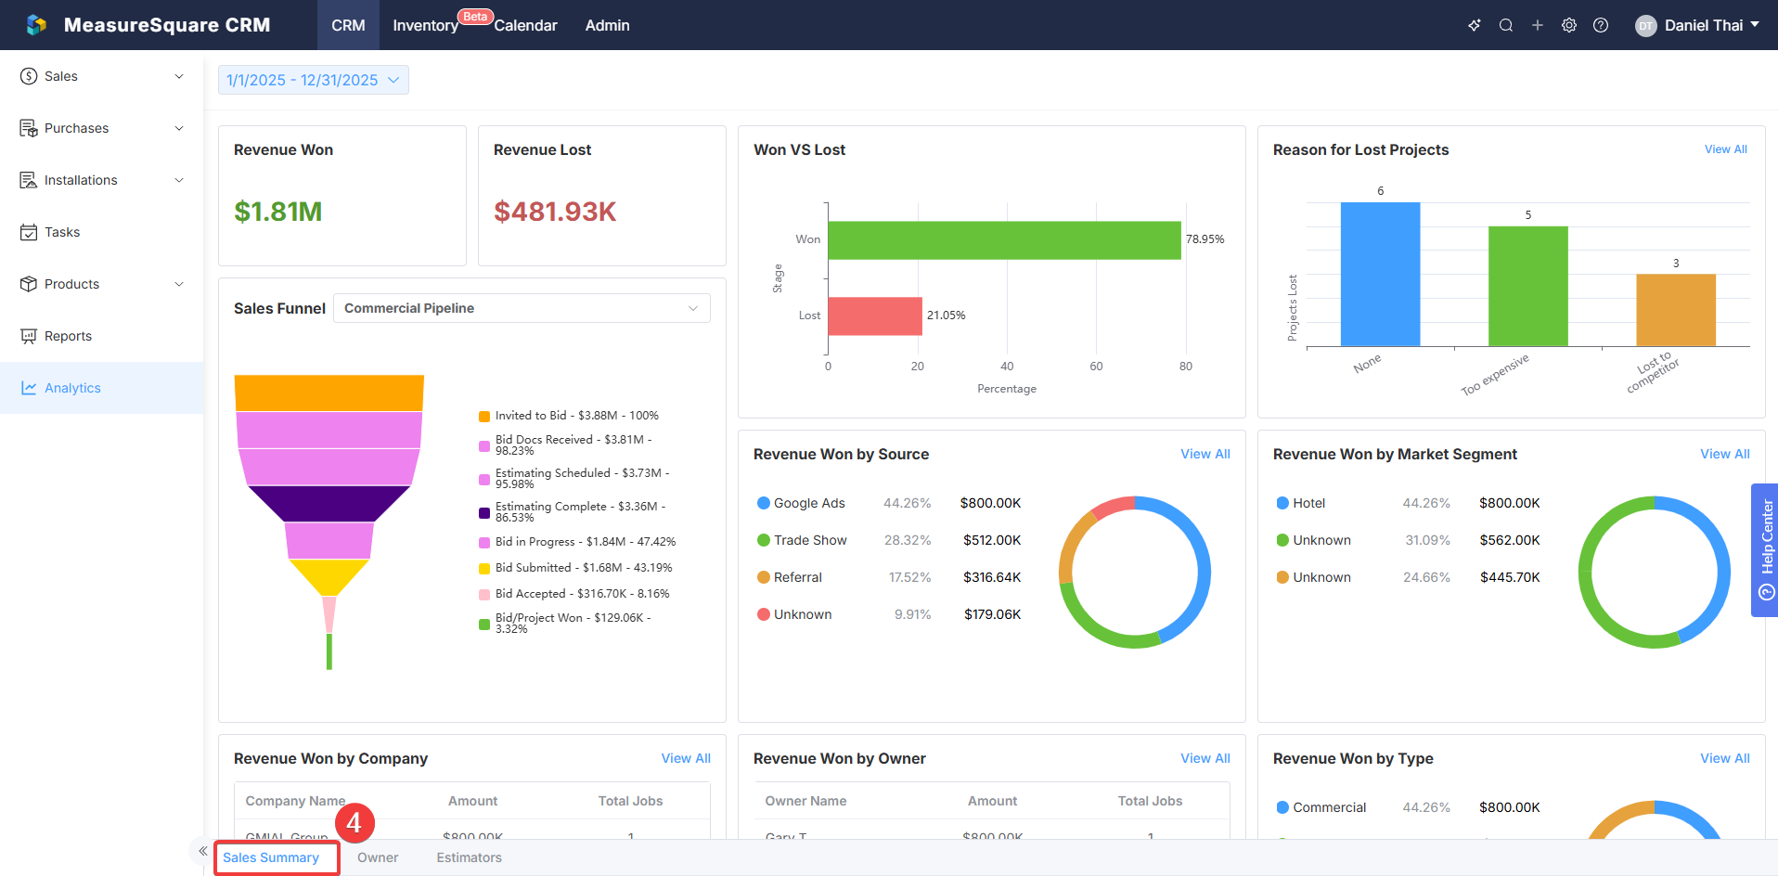Image resolution: width=1778 pixels, height=876 pixels.
Task: Select the Sales Summary bottom tab
Action: (271, 857)
